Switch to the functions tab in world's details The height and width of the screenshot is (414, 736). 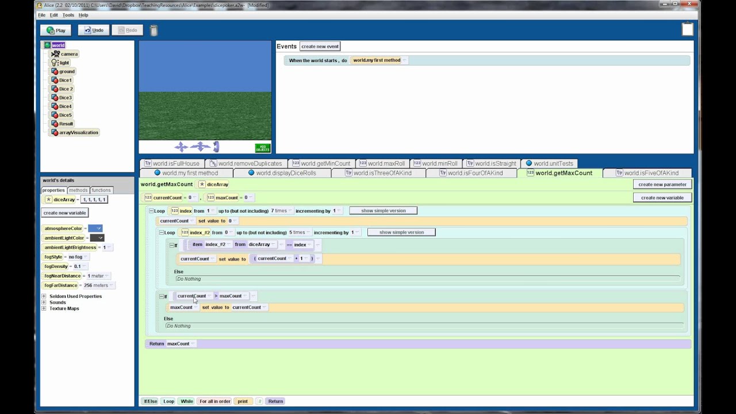101,190
